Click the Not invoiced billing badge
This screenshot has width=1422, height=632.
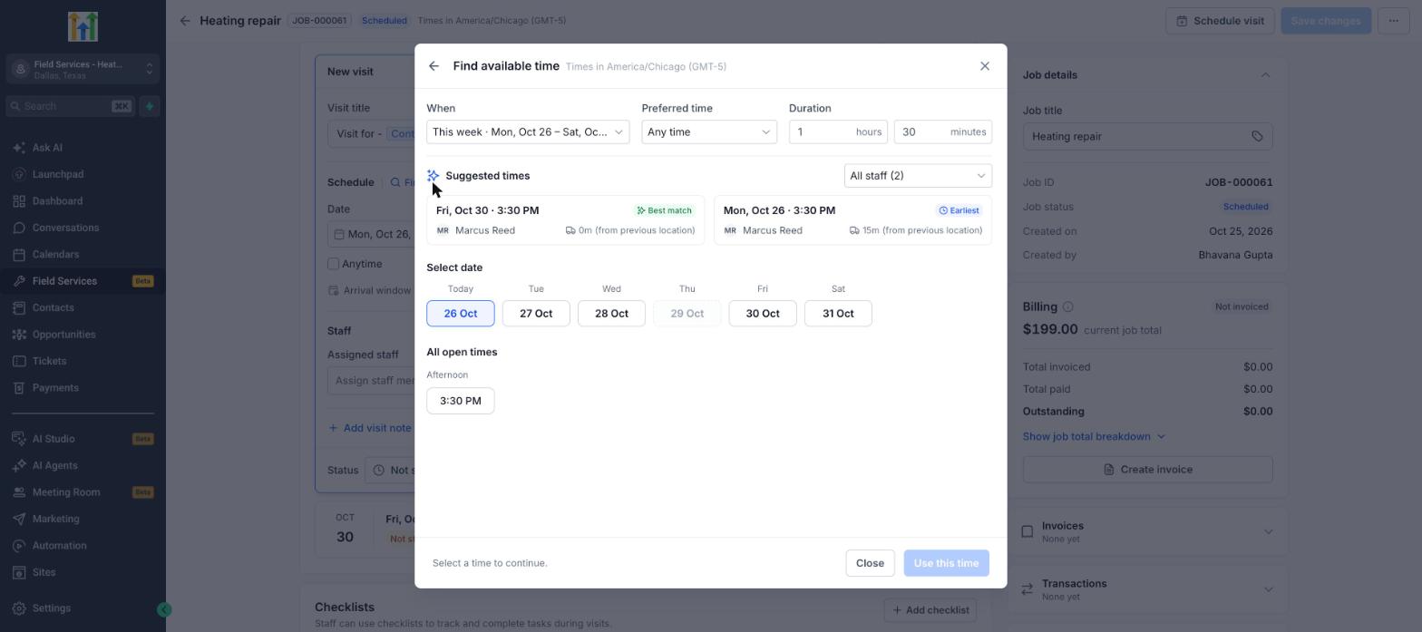click(x=1242, y=306)
